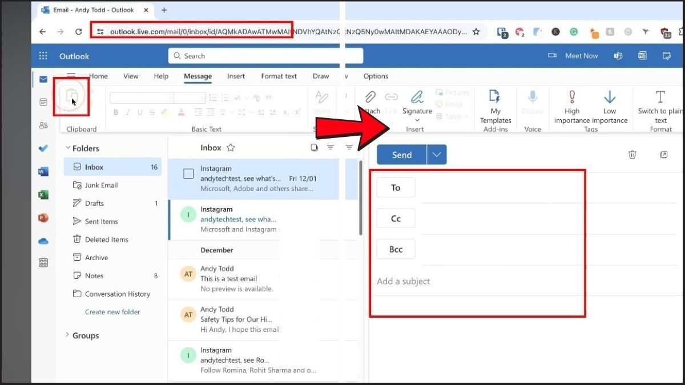This screenshot has width=685, height=385.
Task: Toggle the hamburger navigation pane button
Action: (x=71, y=76)
